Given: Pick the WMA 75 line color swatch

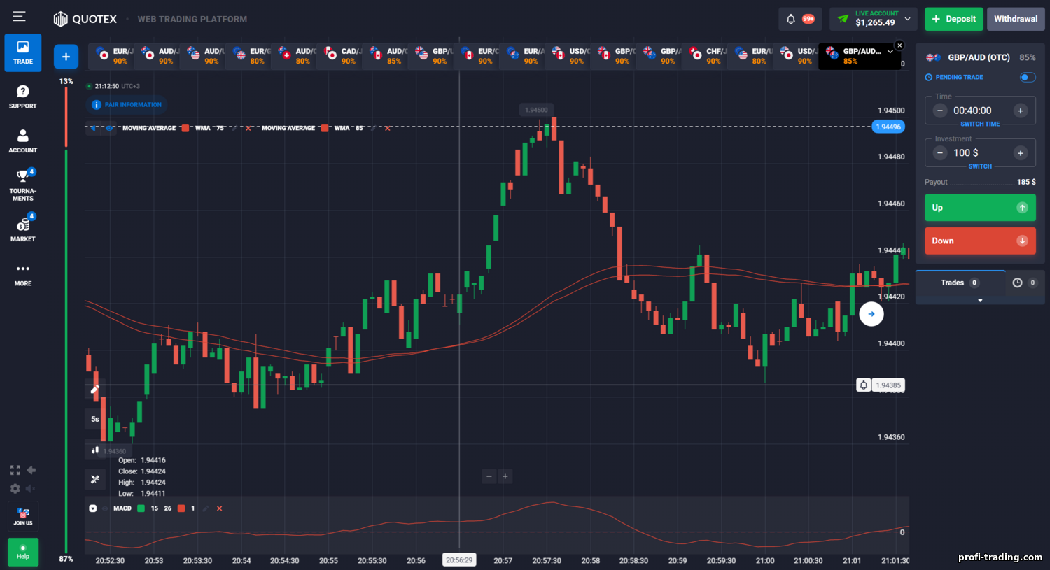Looking at the screenshot, I should (x=185, y=128).
